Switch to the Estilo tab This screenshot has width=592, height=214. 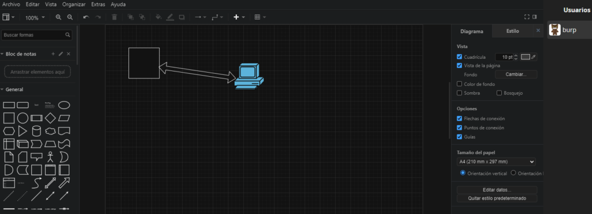513,31
